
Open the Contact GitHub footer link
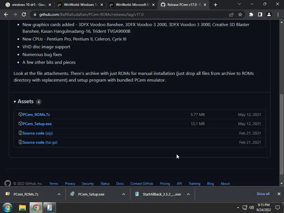[x=142, y=184]
